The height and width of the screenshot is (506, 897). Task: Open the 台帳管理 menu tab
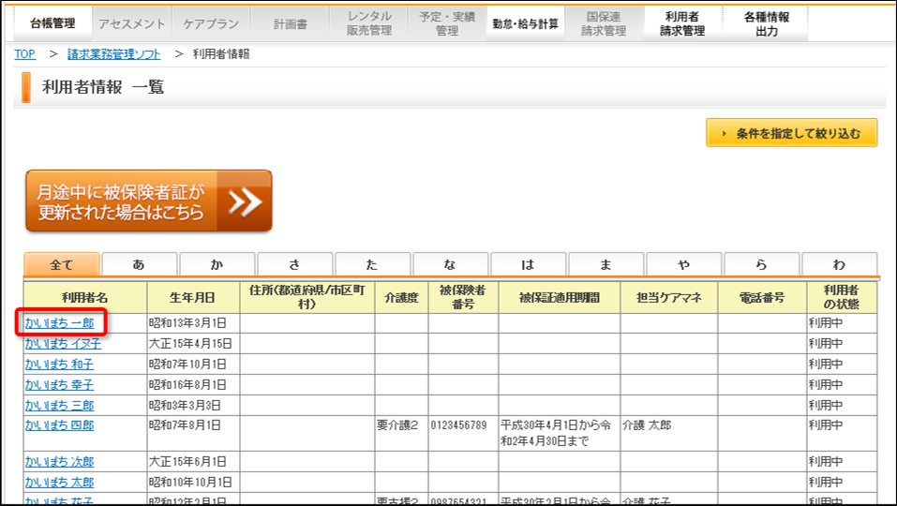point(52,23)
